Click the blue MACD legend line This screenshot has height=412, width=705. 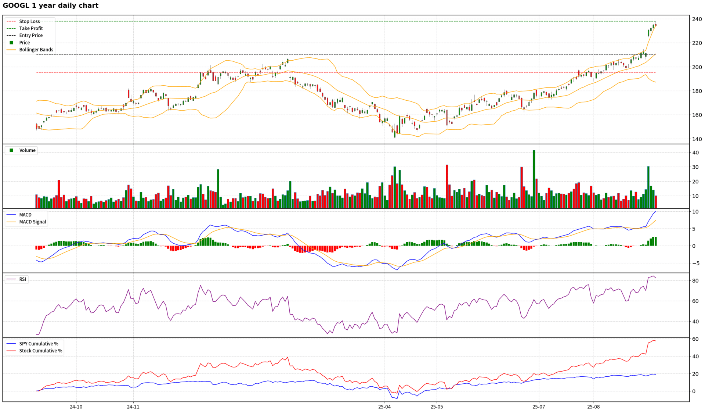tap(11, 215)
